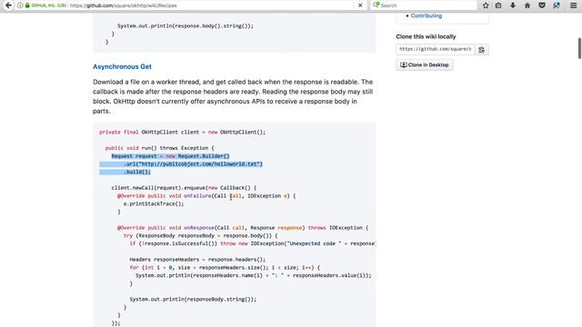Stop loading with the X button
Image resolution: width=582 pixels, height=327 pixels.
360,5
